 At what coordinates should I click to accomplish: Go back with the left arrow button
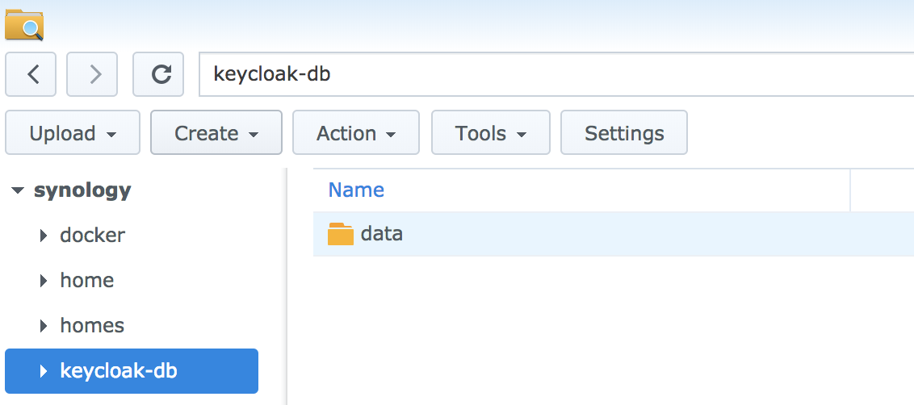point(31,74)
